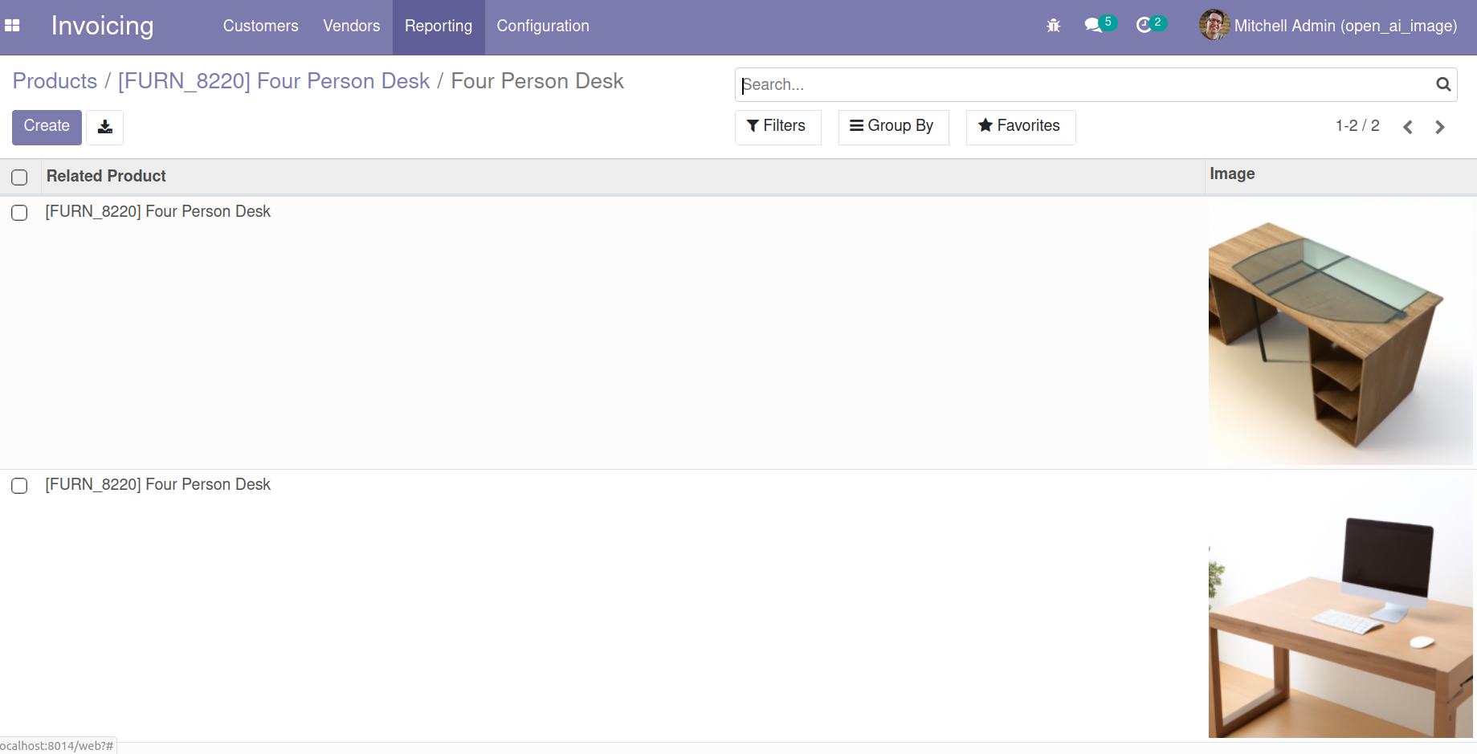Click the download export icon button
This screenshot has width=1477, height=754.
pos(105,127)
